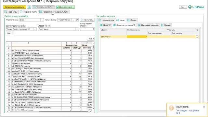Switch to the Номенклатура settings tab
The width and height of the screenshot is (208, 117).
coord(106,20)
